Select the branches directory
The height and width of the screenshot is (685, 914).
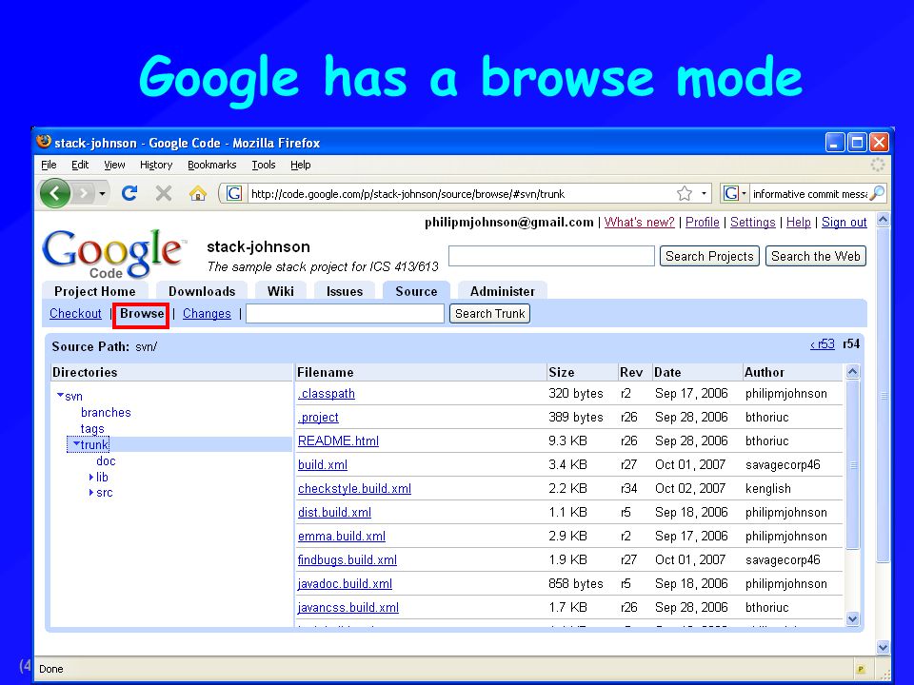tap(106, 412)
